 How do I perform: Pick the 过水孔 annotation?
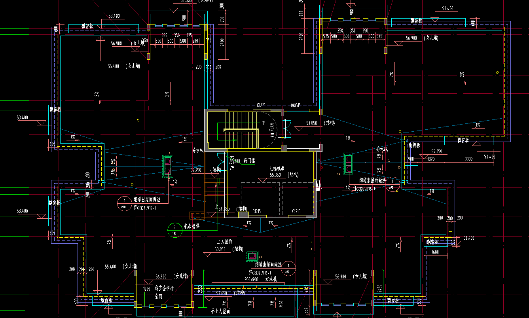[271, 278]
